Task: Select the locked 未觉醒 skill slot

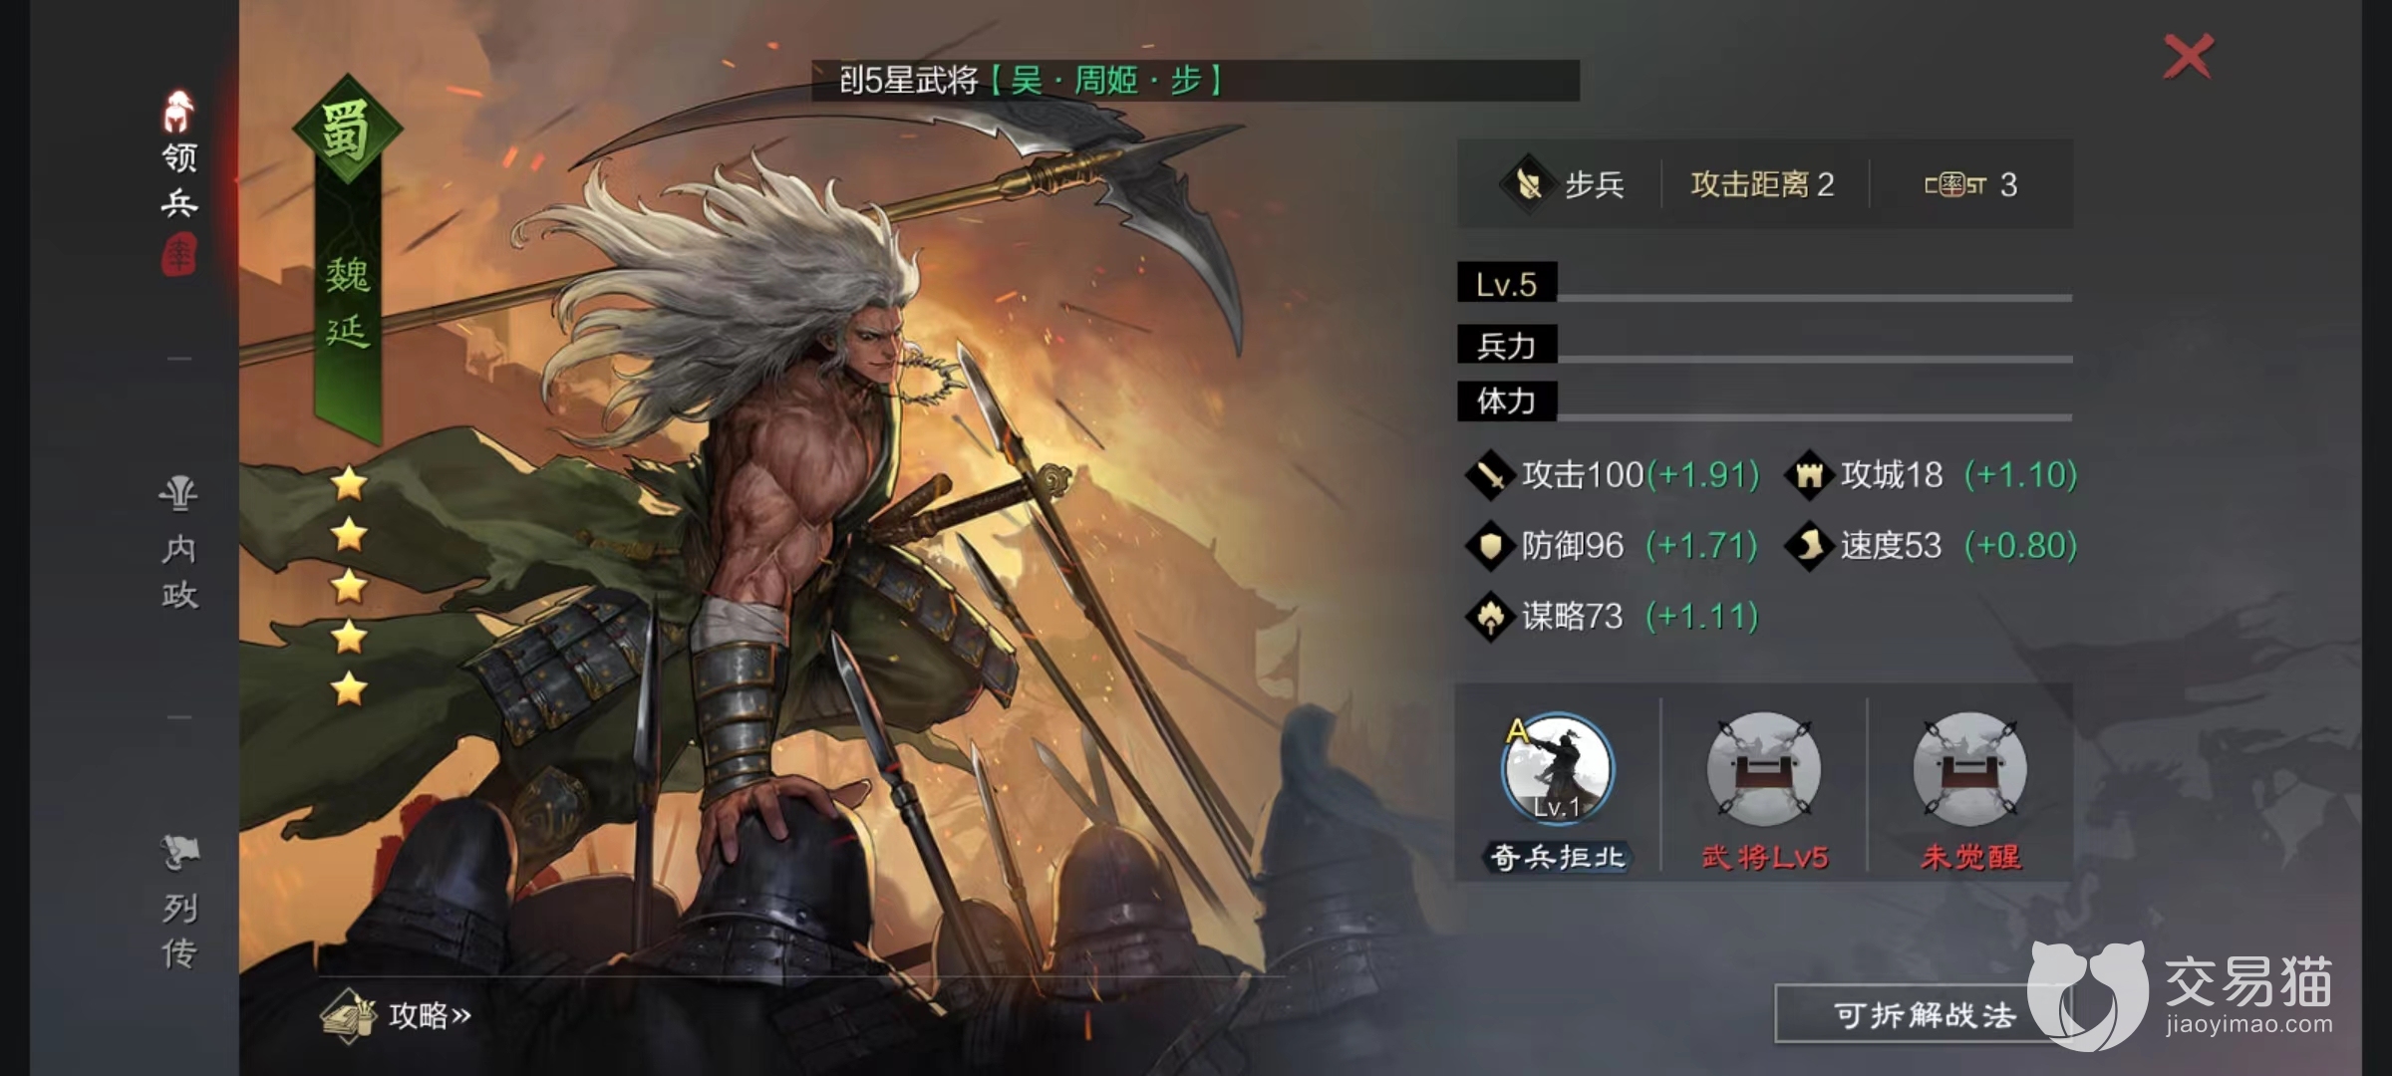Action: coord(1969,769)
